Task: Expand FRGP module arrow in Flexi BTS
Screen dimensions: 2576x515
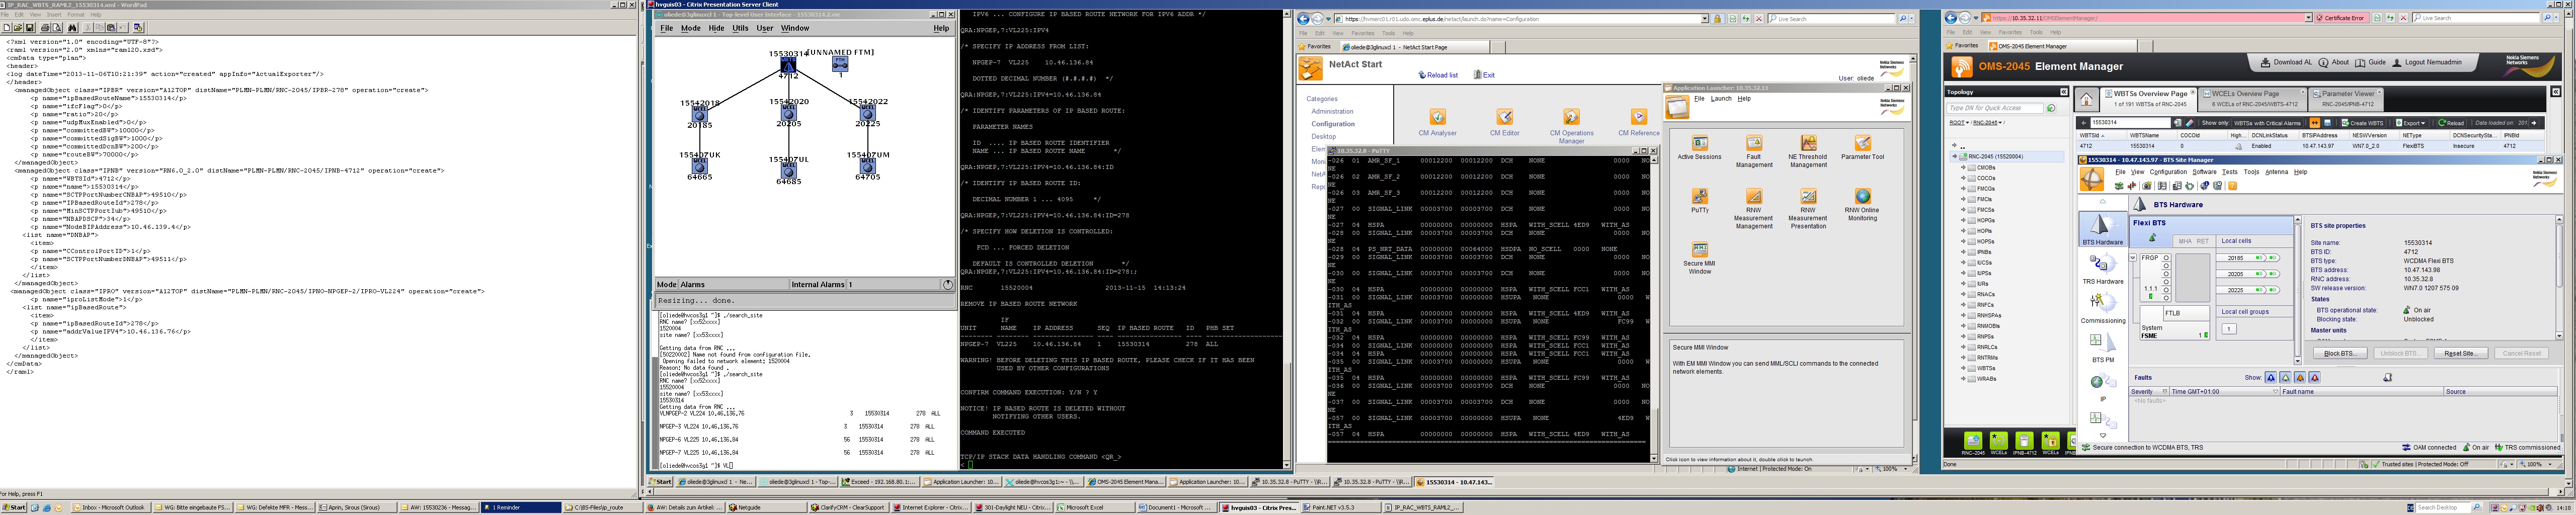Action: pyautogui.click(x=2132, y=258)
